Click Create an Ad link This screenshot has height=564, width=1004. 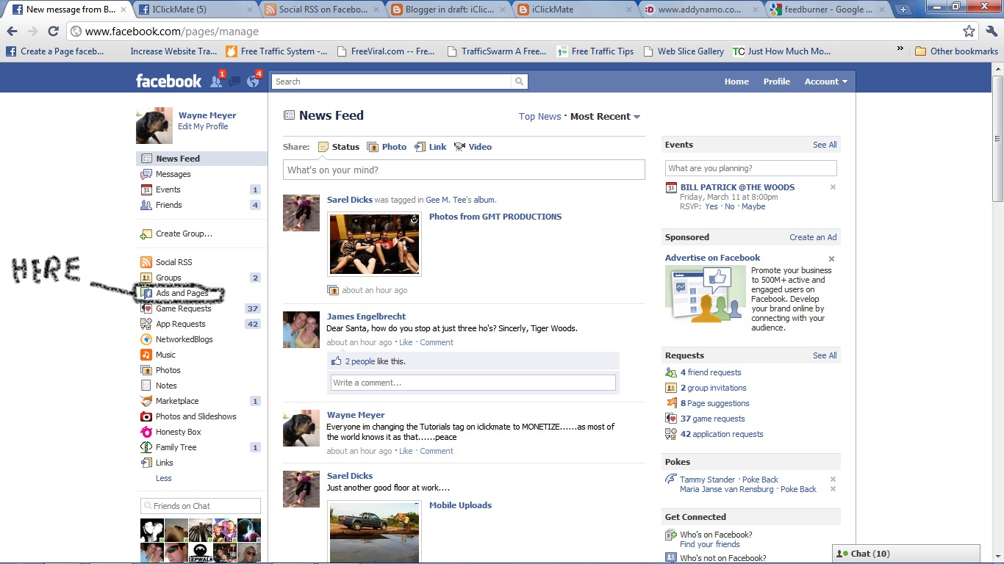813,237
